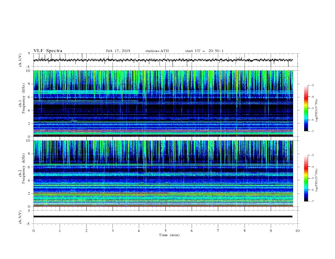335x259 pixels.
Task: Click the ch.2 frequency axis "6" tick label
Action: click(30, 167)
